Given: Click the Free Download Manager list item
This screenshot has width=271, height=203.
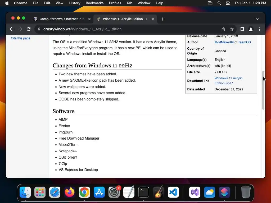Looking at the screenshot, I should (79, 138).
